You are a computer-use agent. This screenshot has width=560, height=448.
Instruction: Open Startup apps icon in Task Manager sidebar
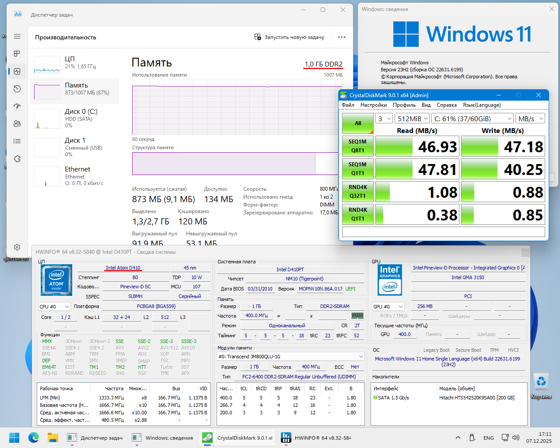tap(17, 106)
